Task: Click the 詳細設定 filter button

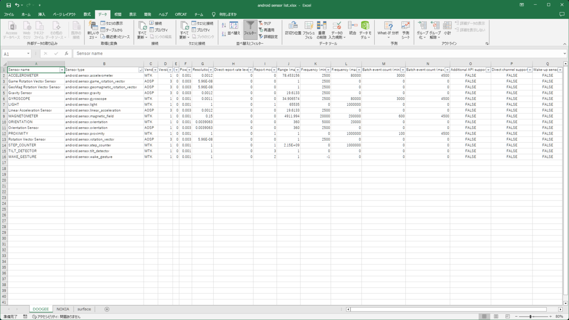Action: coord(271,36)
